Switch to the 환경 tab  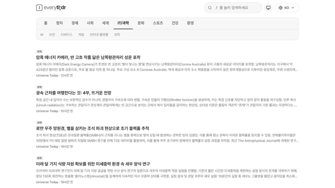click(x=190, y=23)
